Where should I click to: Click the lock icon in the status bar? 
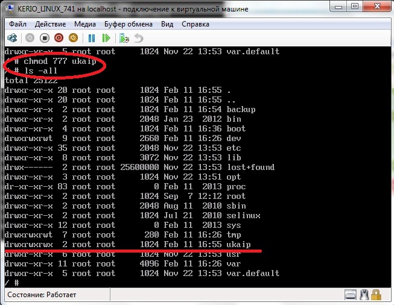377,295
